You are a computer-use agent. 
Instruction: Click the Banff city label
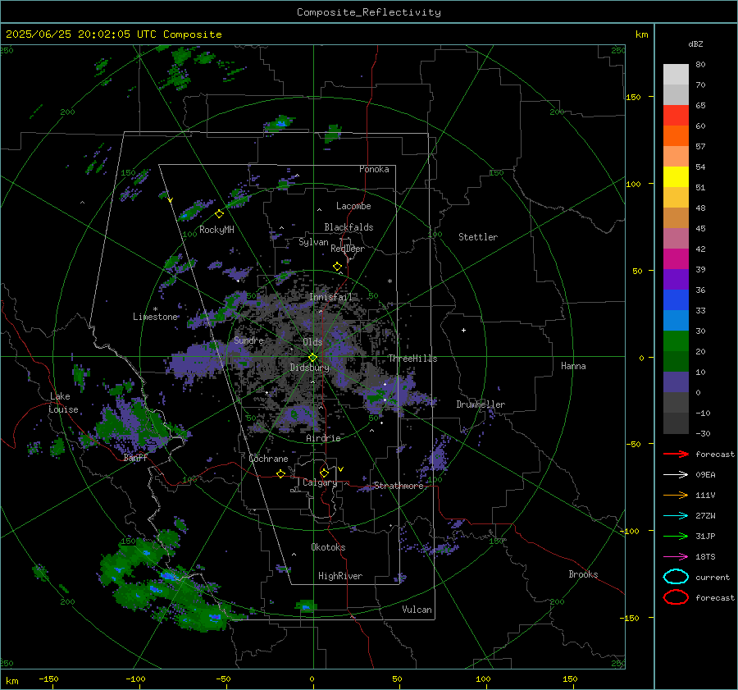pos(135,458)
